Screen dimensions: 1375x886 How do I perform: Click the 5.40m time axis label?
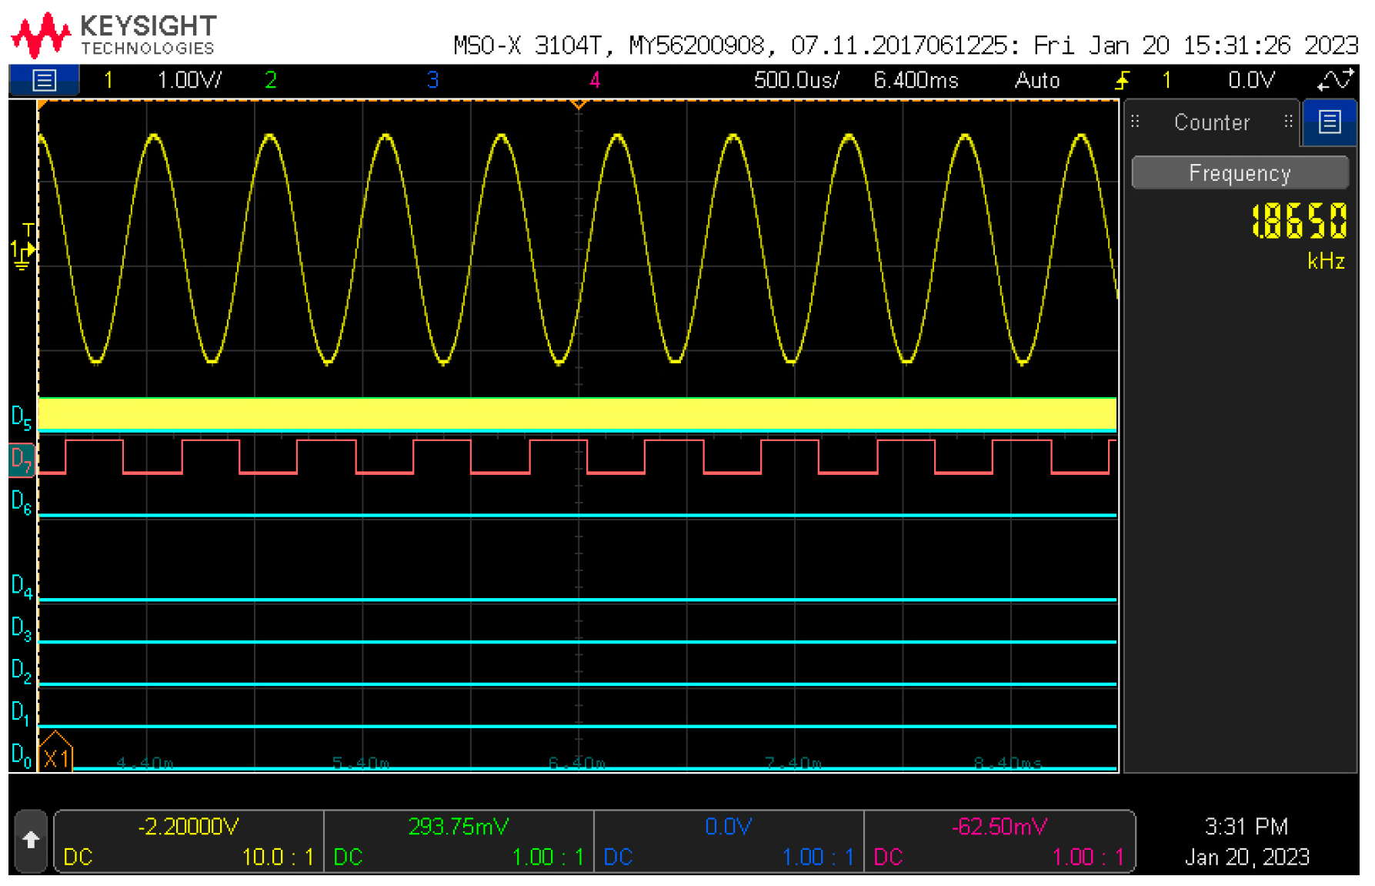tap(361, 764)
